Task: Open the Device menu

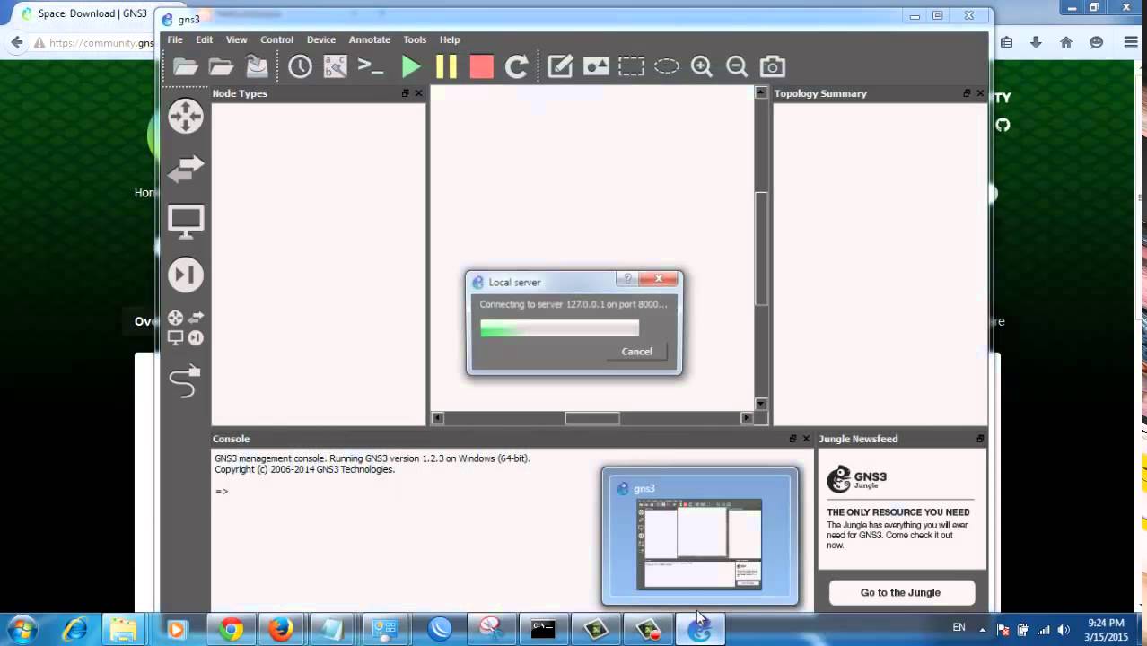Action: click(320, 39)
